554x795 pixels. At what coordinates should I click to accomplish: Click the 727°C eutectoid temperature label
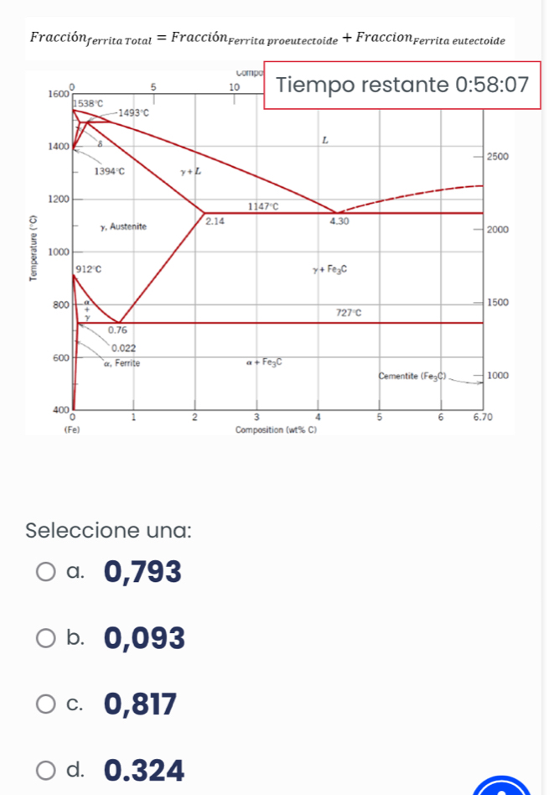[348, 312]
